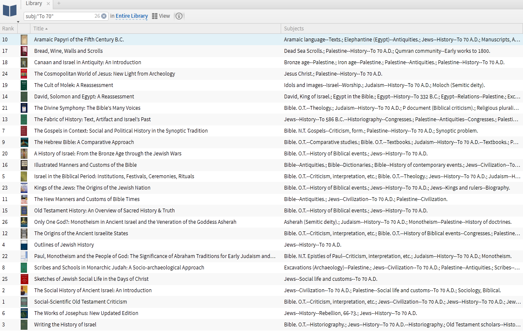The width and height of the screenshot is (523, 334).
Task: Select title The Cult of Molek: A Reassessment
Action: [x=73, y=85]
